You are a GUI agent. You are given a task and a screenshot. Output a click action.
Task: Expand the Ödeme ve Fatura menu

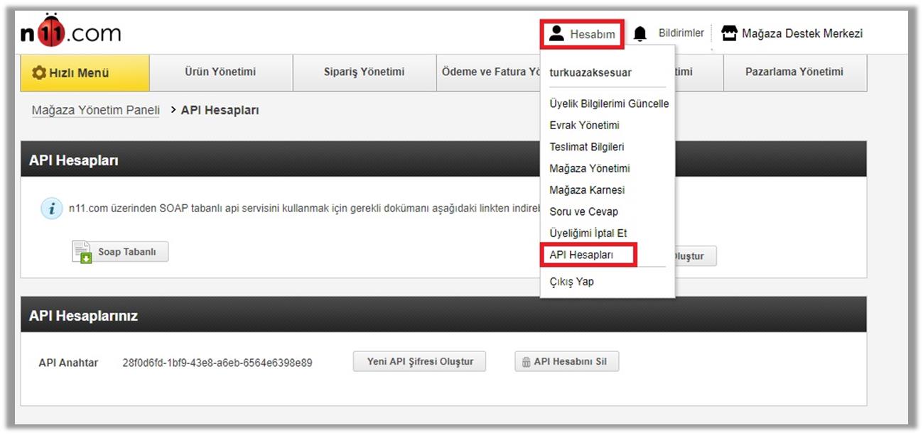tap(489, 72)
